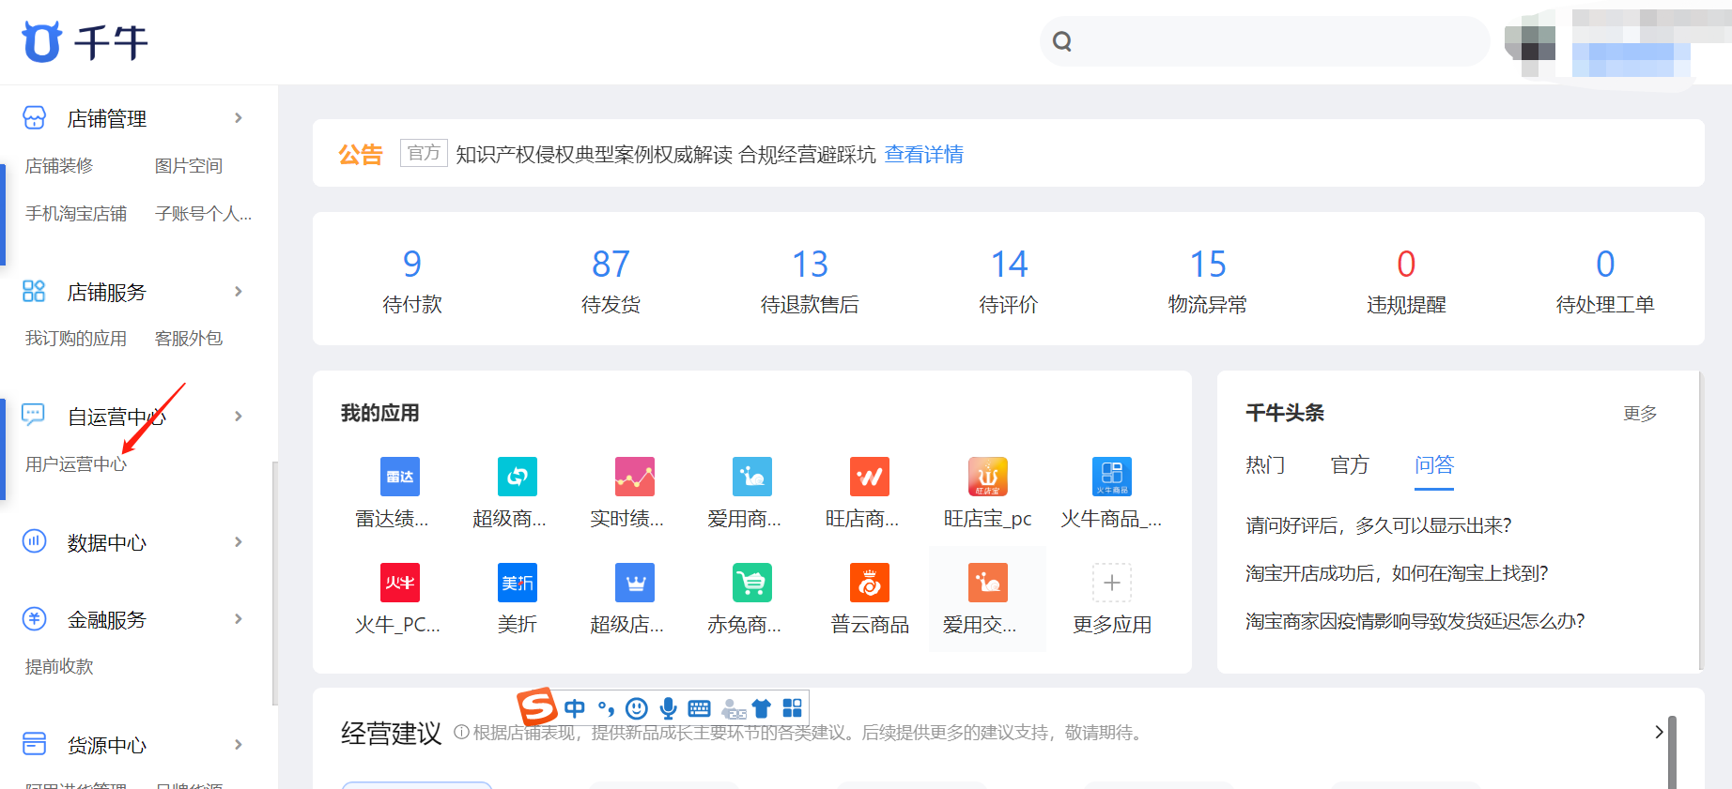The height and width of the screenshot is (789, 1732).
Task: Launch the 美折 app
Action: pyautogui.click(x=518, y=583)
